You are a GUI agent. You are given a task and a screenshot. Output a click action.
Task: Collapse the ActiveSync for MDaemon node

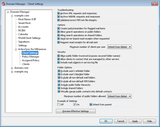pos(16,50)
